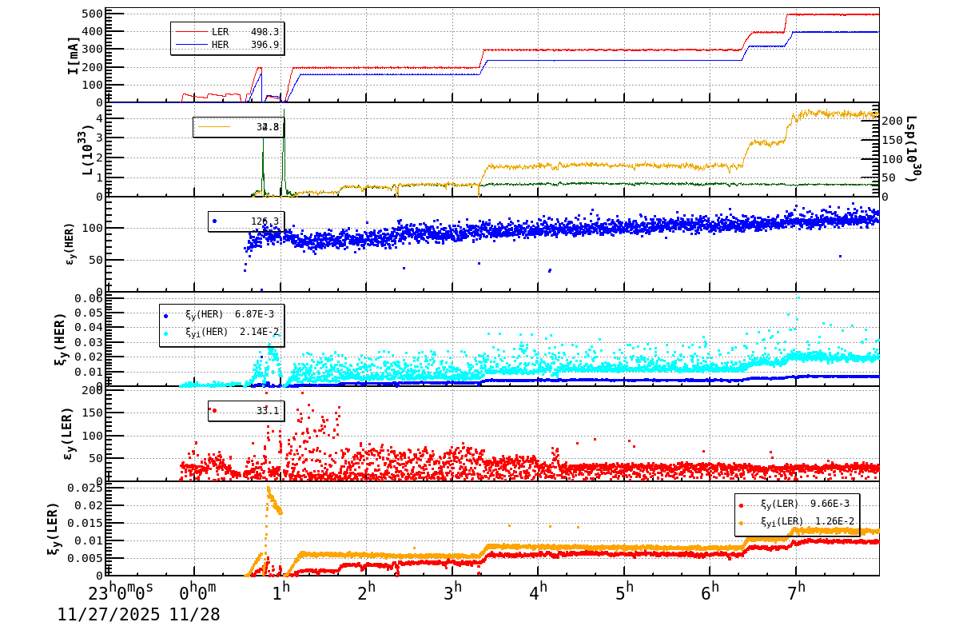Screen dimensions: 959x638
Task: Select the I[mA] axis label
Action: pos(74,56)
